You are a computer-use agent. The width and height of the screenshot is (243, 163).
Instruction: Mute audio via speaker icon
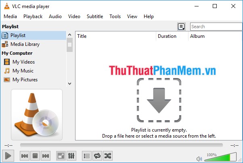coord(199,159)
